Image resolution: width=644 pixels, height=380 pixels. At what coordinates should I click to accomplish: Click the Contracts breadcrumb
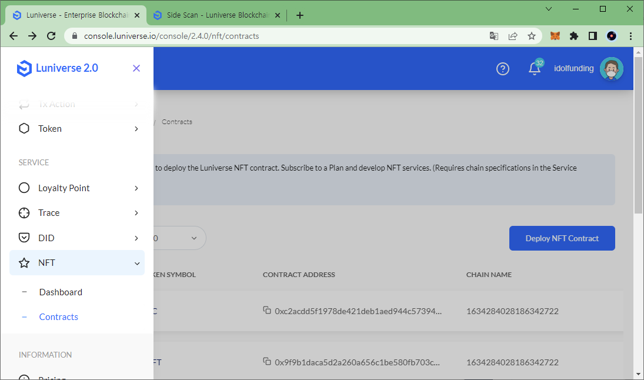(176, 122)
